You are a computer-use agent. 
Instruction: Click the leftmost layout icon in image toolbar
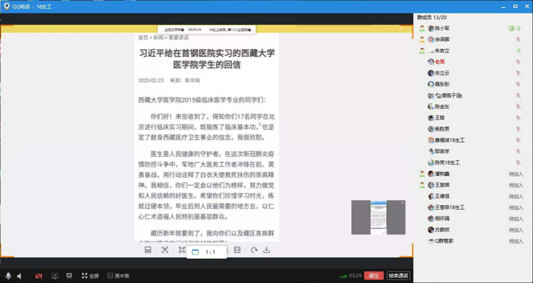click(x=148, y=250)
